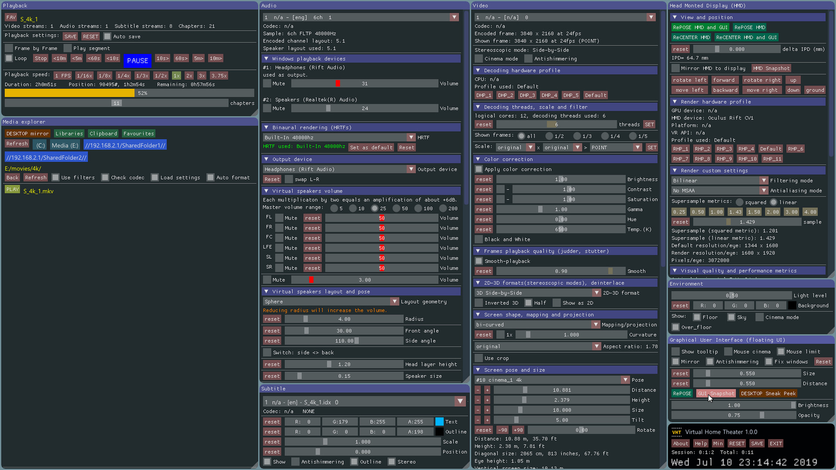Open the Favourites tab
This screenshot has width=836, height=470.
(x=138, y=134)
